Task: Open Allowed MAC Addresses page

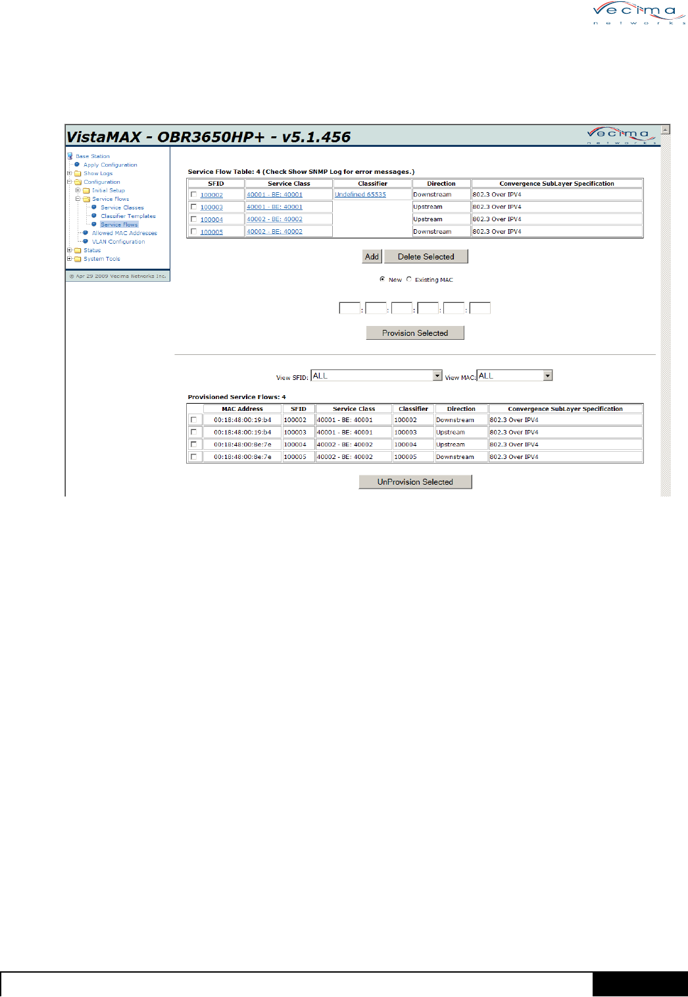Action: (124, 233)
